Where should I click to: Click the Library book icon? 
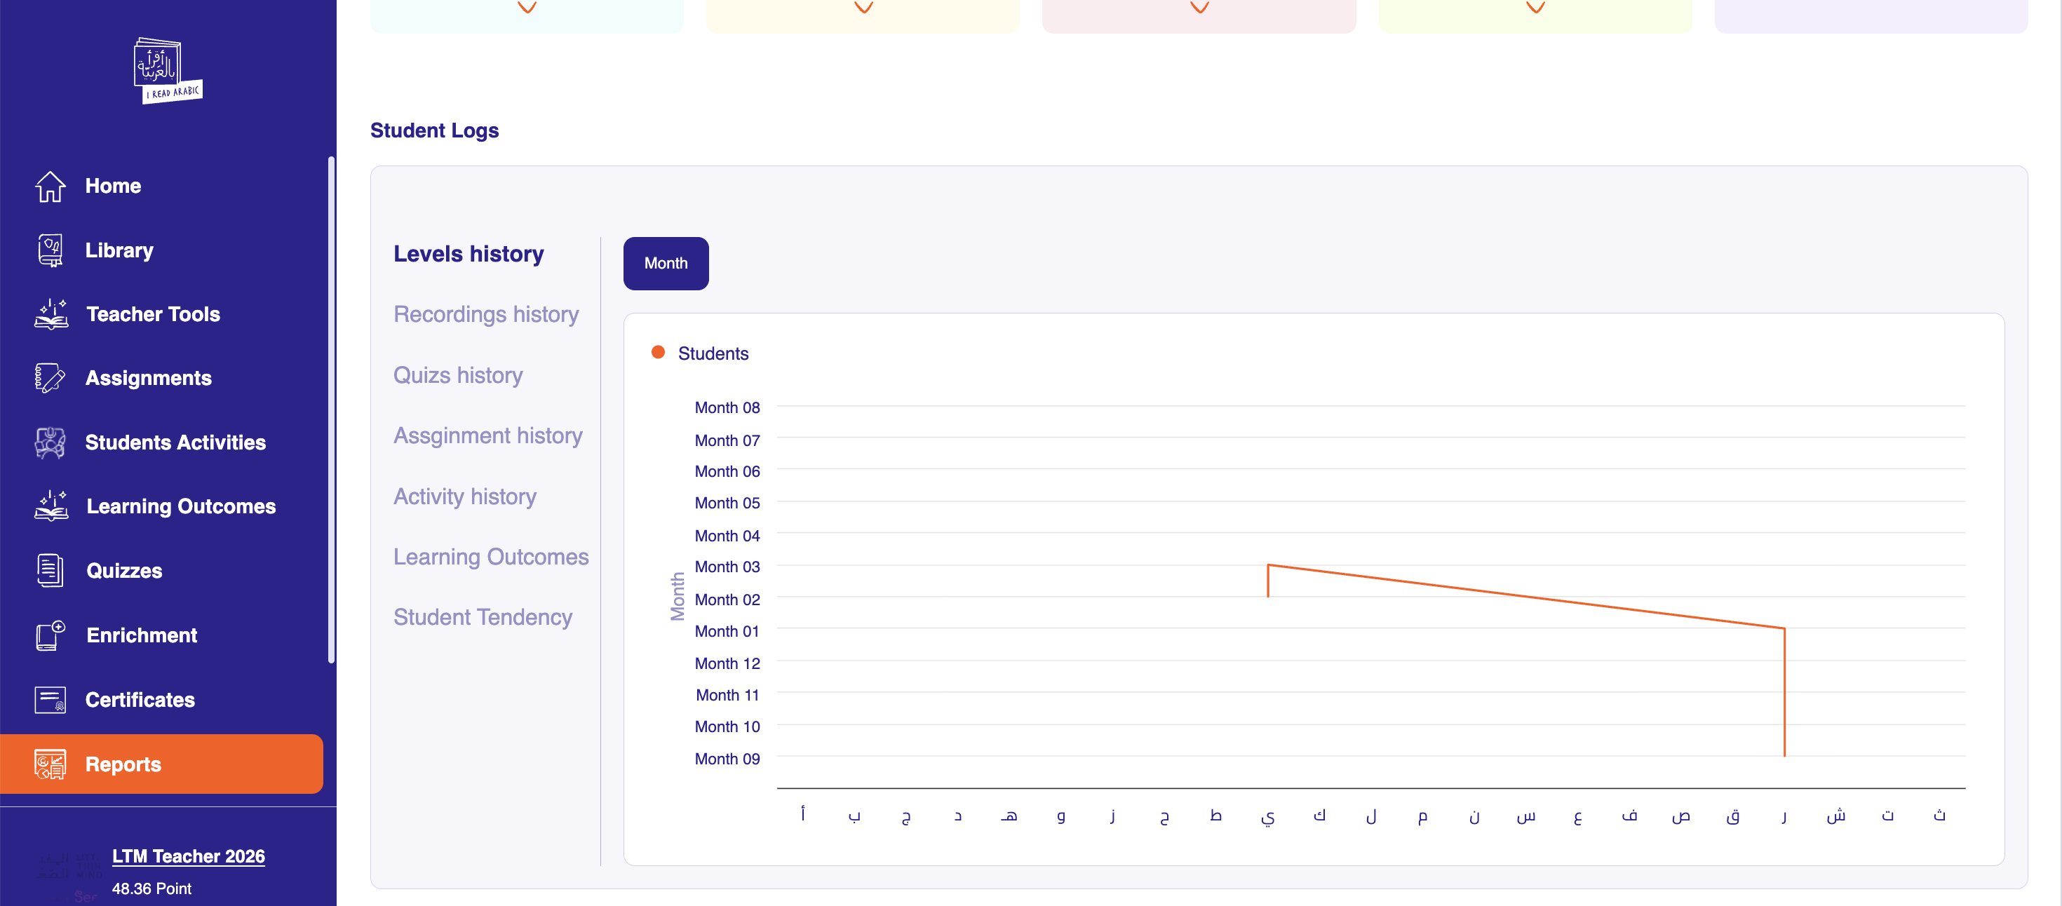point(50,250)
